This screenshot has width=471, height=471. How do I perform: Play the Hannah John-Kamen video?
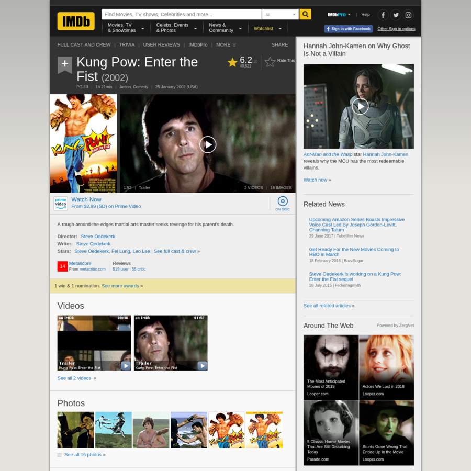[x=360, y=106]
